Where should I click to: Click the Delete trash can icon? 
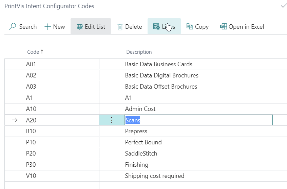120,27
